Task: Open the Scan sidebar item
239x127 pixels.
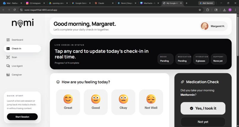Action: [22, 57]
